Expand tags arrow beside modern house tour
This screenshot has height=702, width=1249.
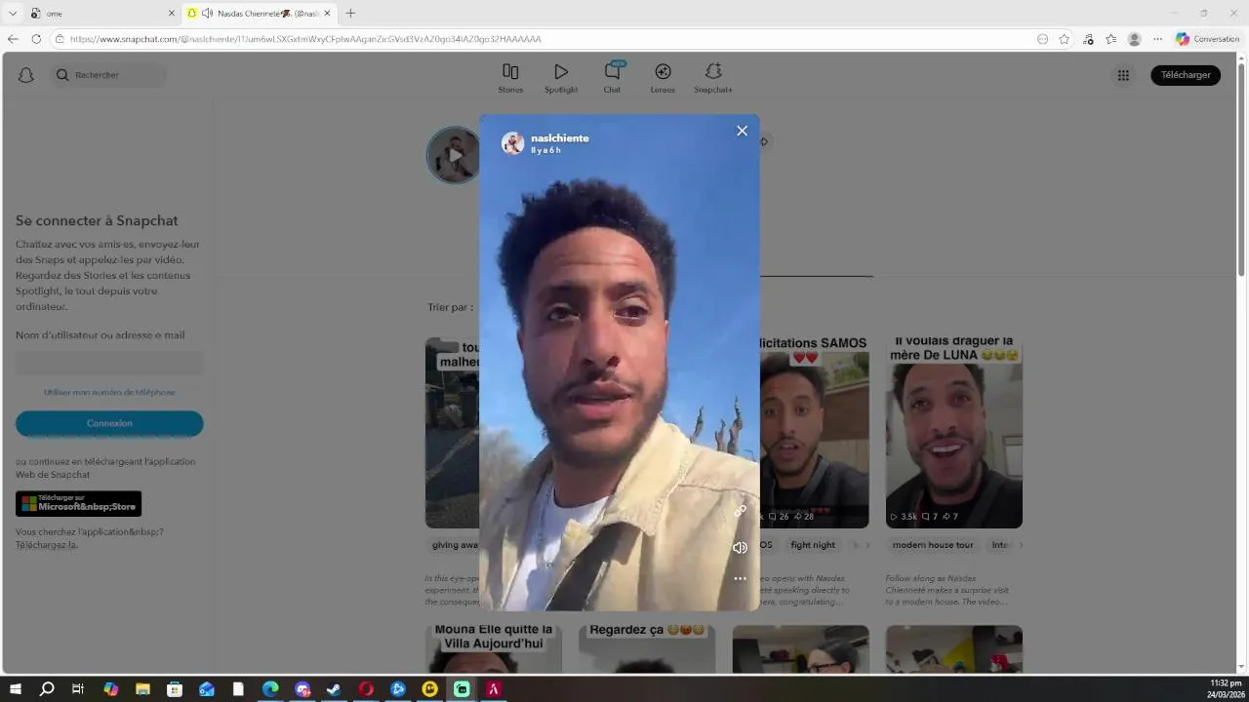click(1021, 545)
